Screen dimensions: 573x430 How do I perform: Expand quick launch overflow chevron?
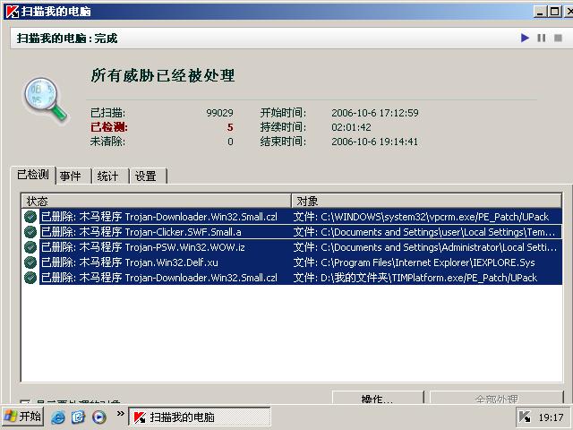pos(121,413)
